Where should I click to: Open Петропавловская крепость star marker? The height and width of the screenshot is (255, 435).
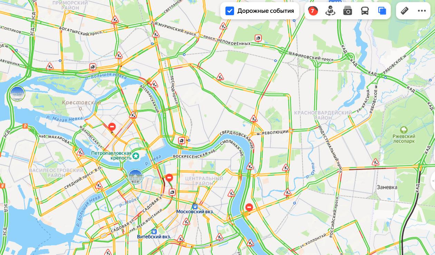pyautogui.click(x=136, y=156)
